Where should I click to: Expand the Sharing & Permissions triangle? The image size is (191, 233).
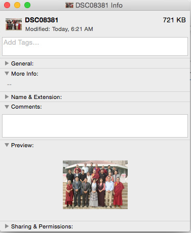pos(7,226)
